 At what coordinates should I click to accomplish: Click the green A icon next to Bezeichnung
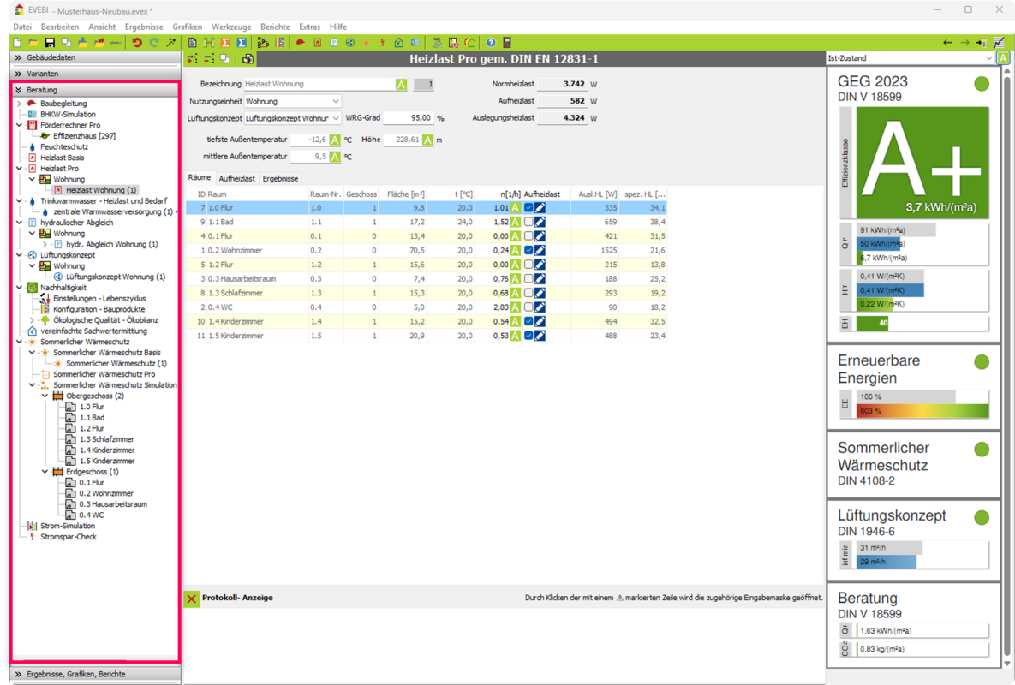pos(401,85)
